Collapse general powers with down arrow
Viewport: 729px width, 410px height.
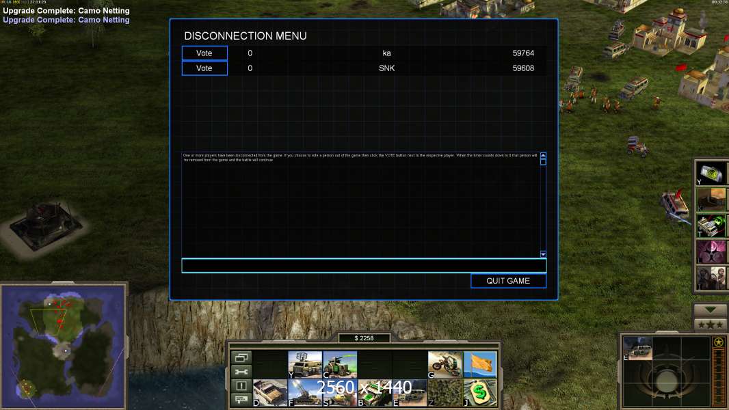pos(711,310)
